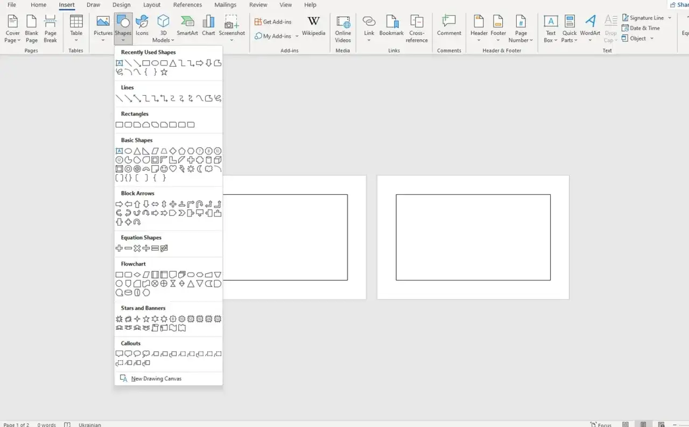Pick the not-equal sign equation shape
This screenshot has height=427, width=689.
pyautogui.click(x=164, y=248)
